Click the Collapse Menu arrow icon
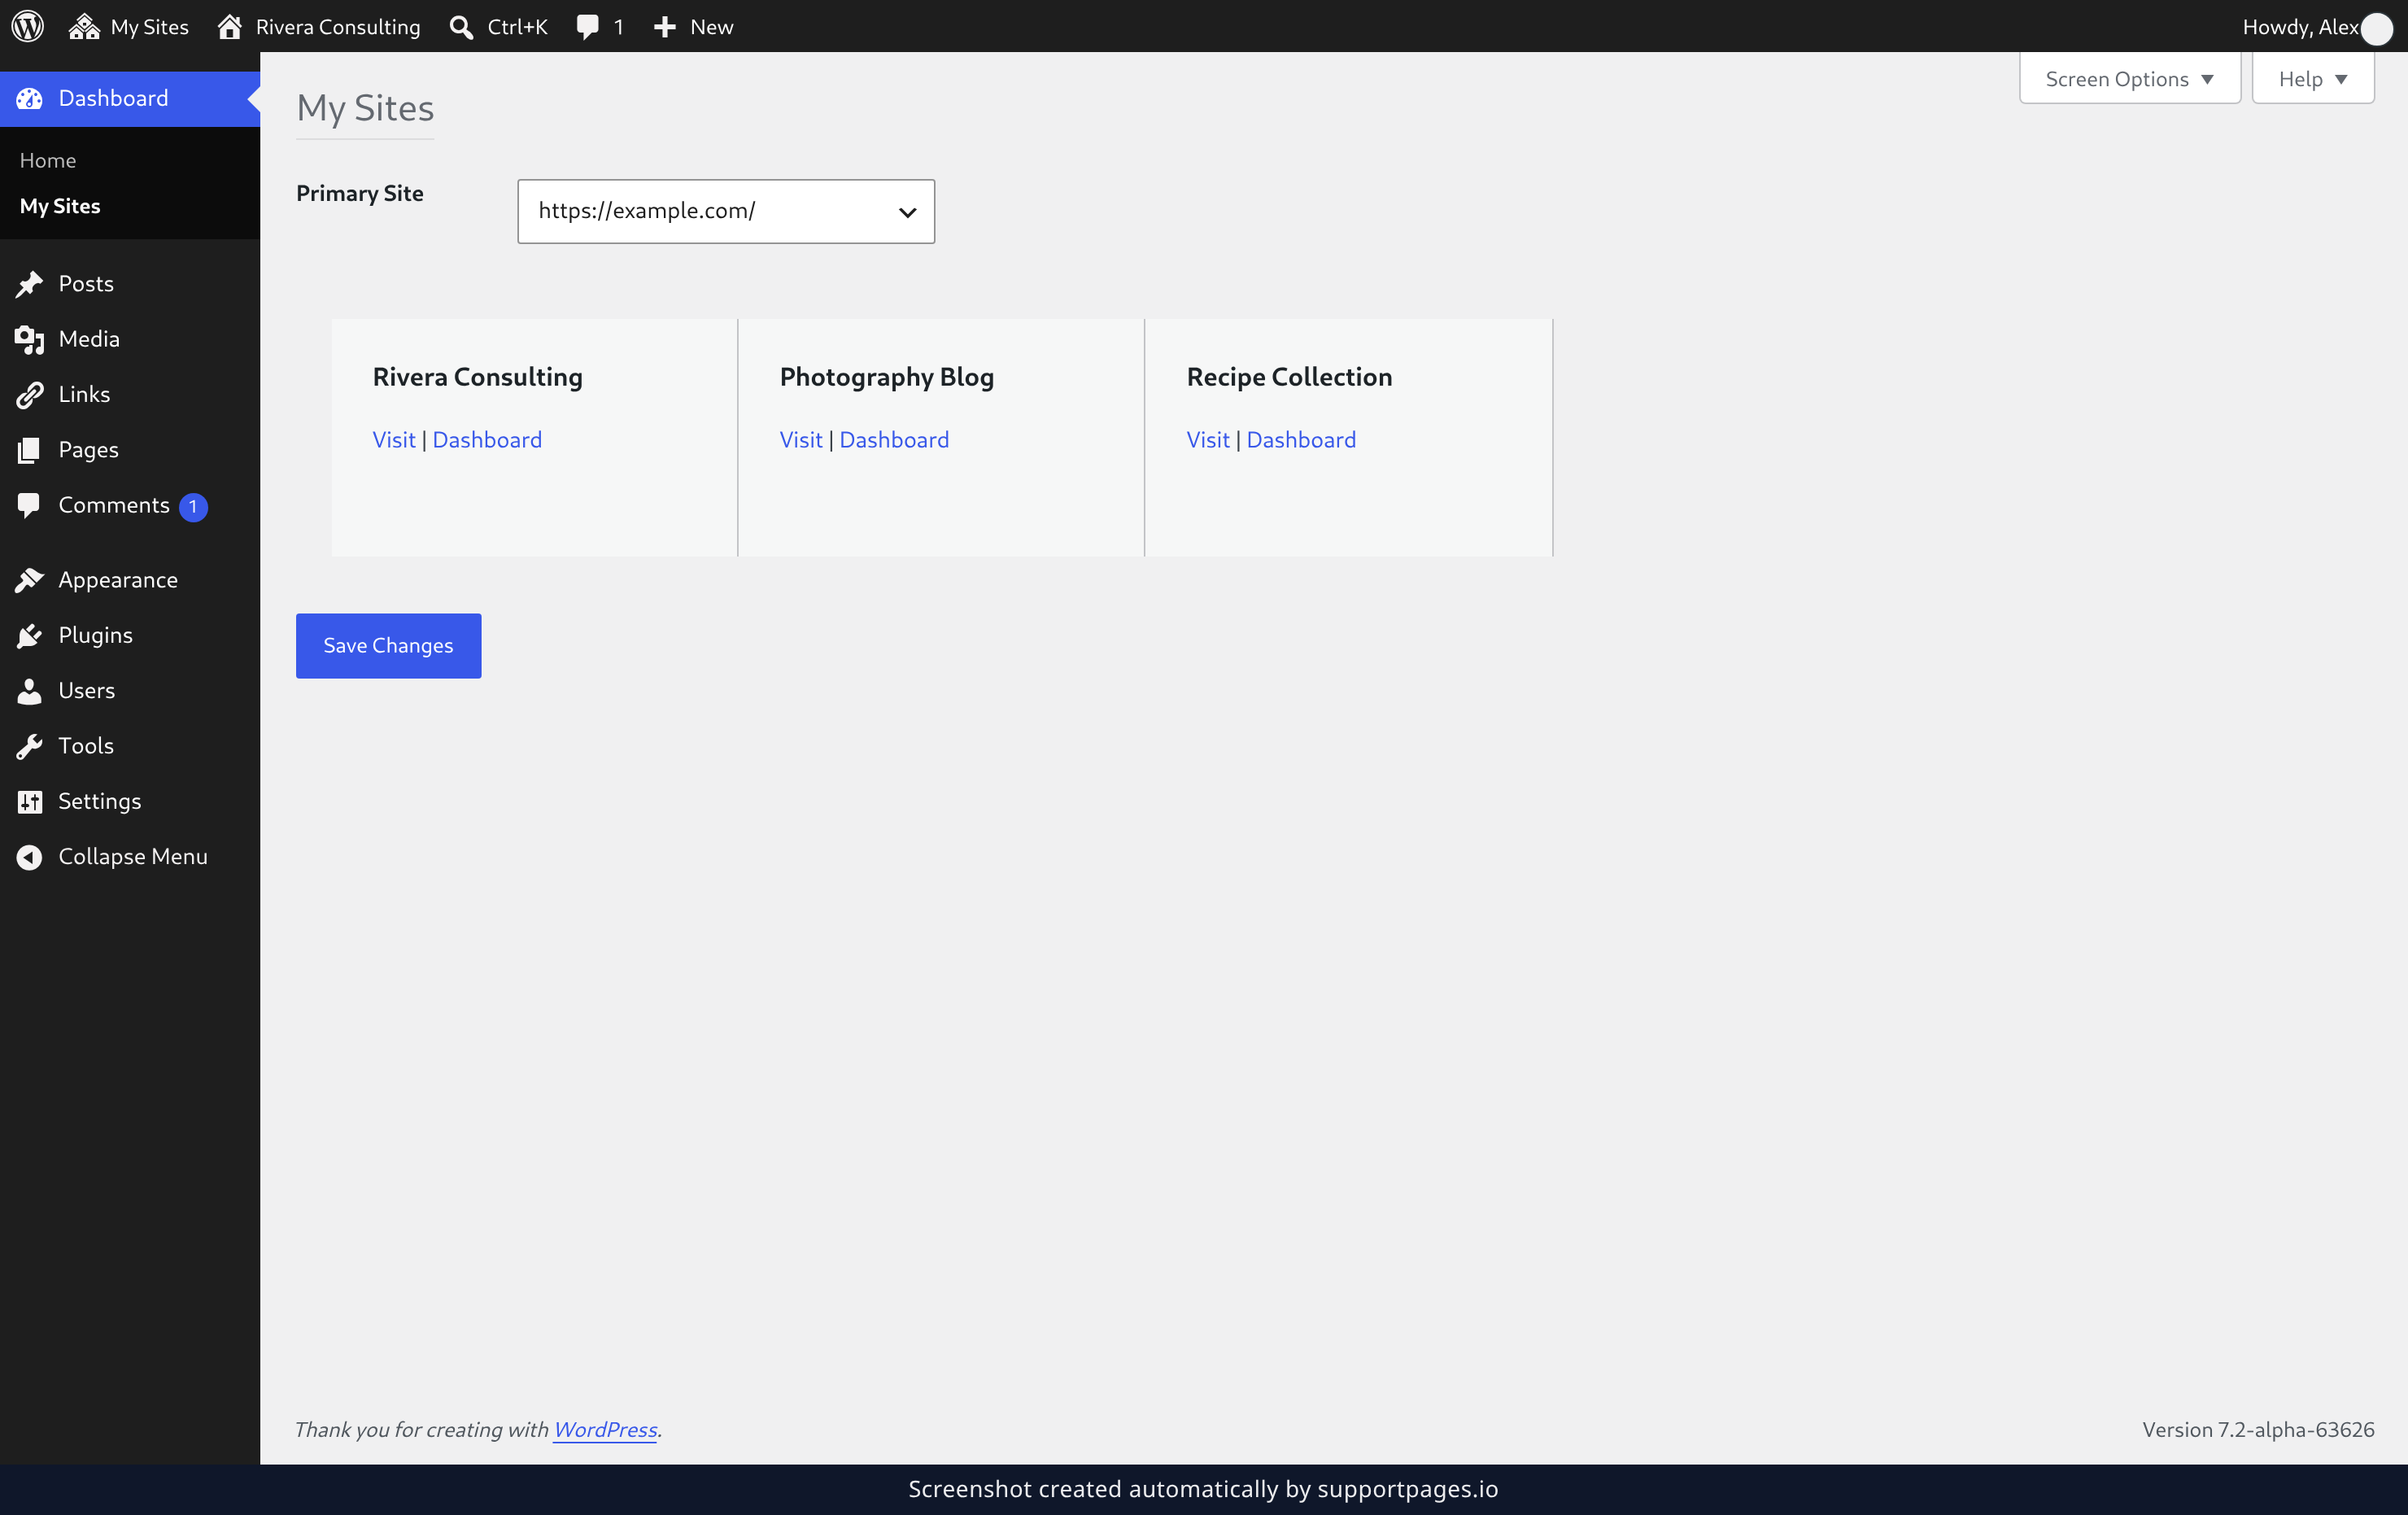Viewport: 2408px width, 1515px height. pyautogui.click(x=29, y=857)
